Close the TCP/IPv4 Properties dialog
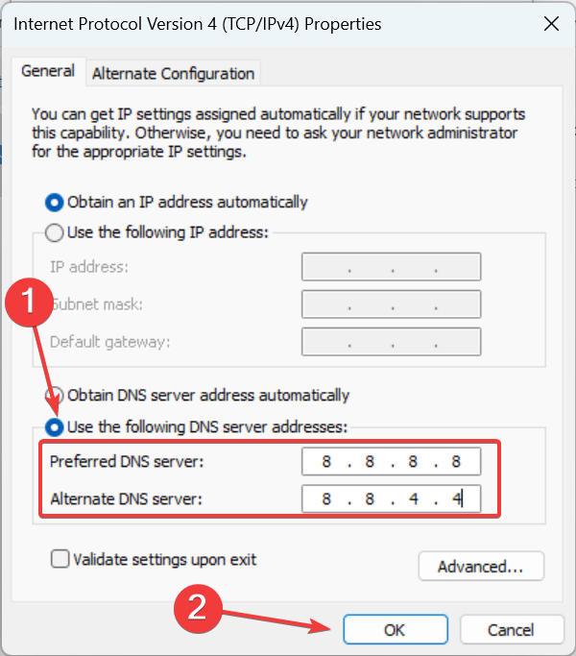The image size is (576, 656). click(x=551, y=24)
